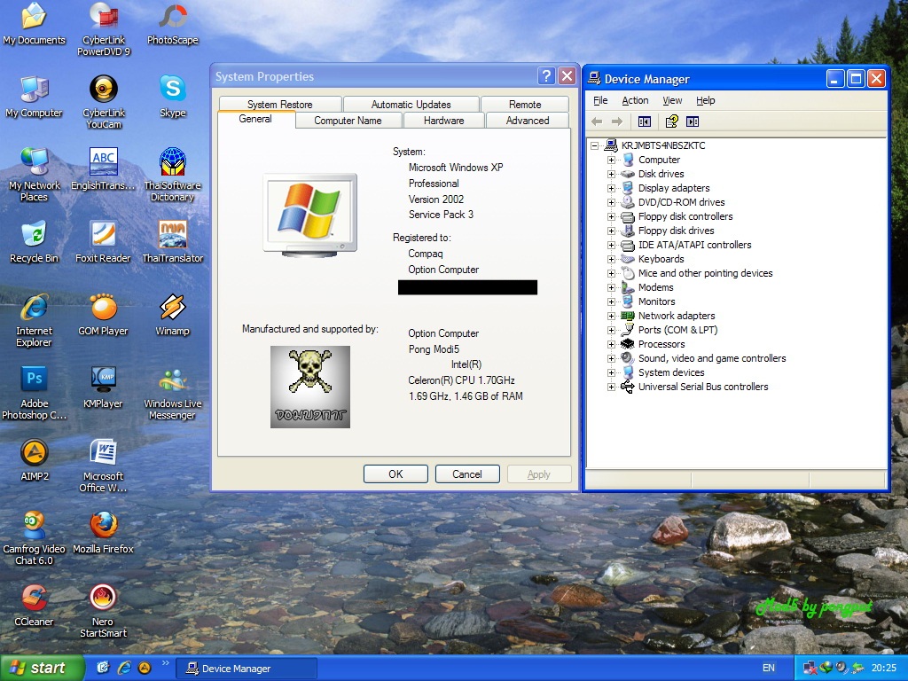908x681 pixels.
Task: Open Nero StartSmart desktop icon
Action: coord(103,612)
